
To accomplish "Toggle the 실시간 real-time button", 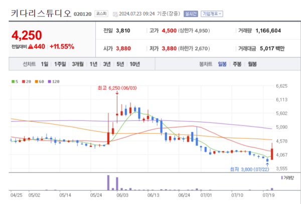I will pos(191,13).
